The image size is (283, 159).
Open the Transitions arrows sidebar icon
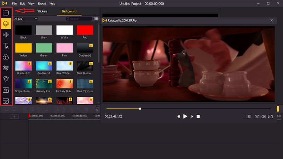[6, 68]
